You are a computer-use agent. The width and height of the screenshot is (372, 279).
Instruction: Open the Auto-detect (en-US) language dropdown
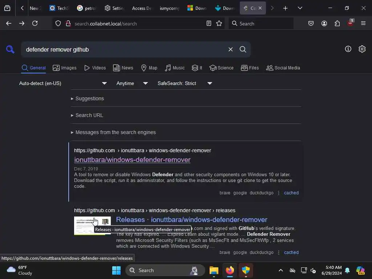pos(63,84)
